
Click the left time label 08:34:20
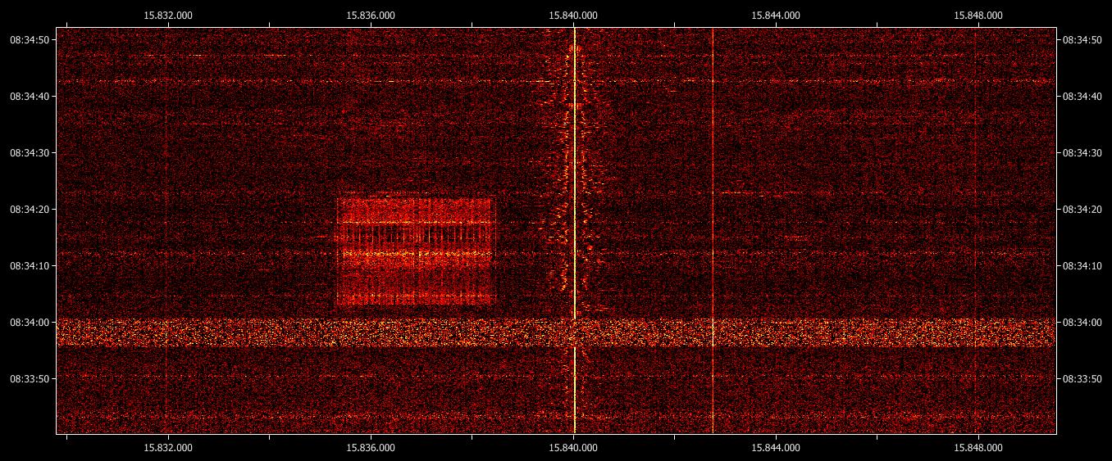[31, 210]
